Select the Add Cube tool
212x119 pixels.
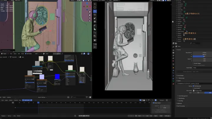coord(95,33)
